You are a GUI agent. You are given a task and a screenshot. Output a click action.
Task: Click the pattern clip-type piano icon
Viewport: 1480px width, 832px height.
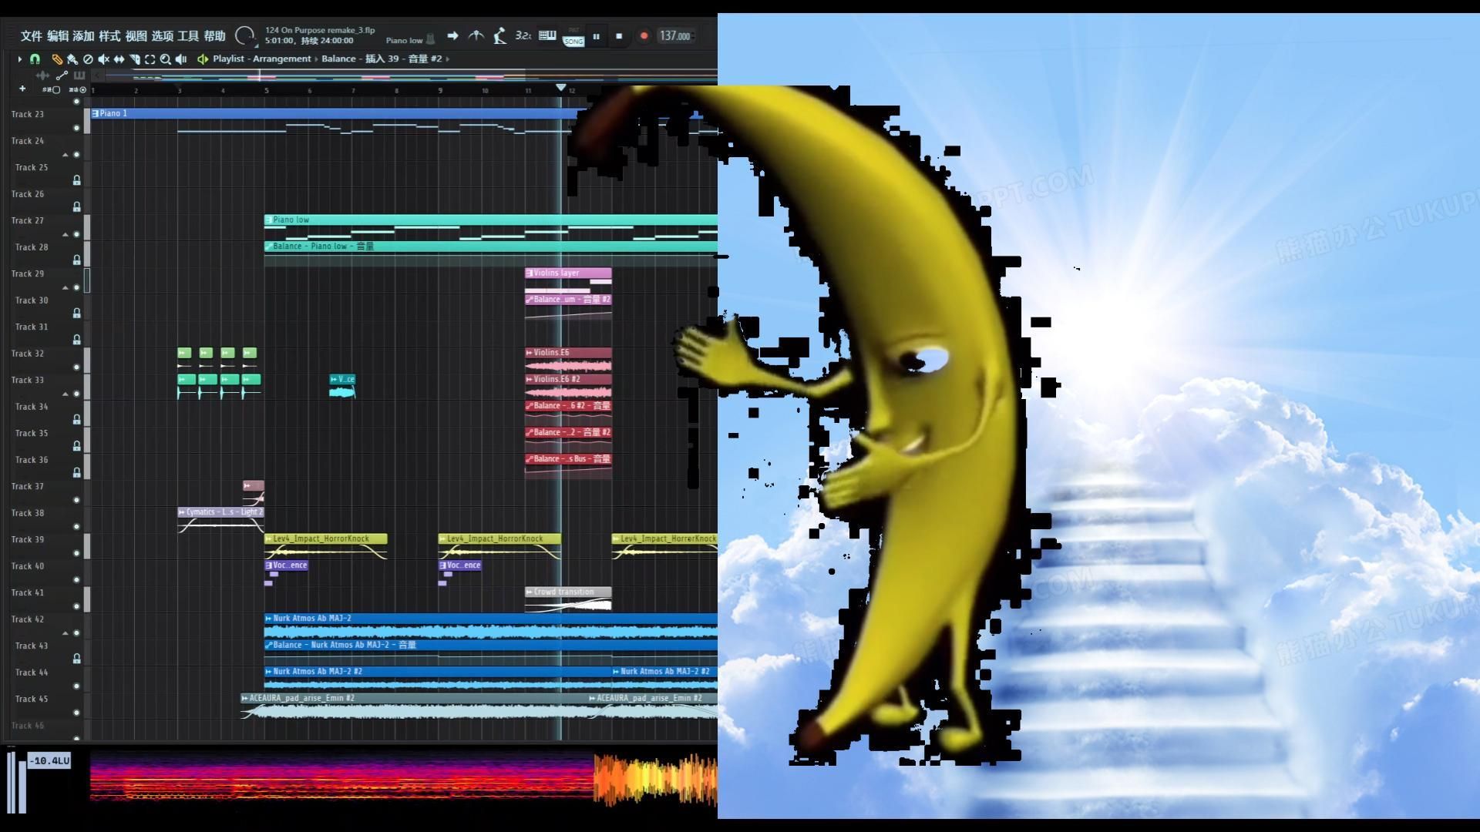pyautogui.click(x=79, y=75)
